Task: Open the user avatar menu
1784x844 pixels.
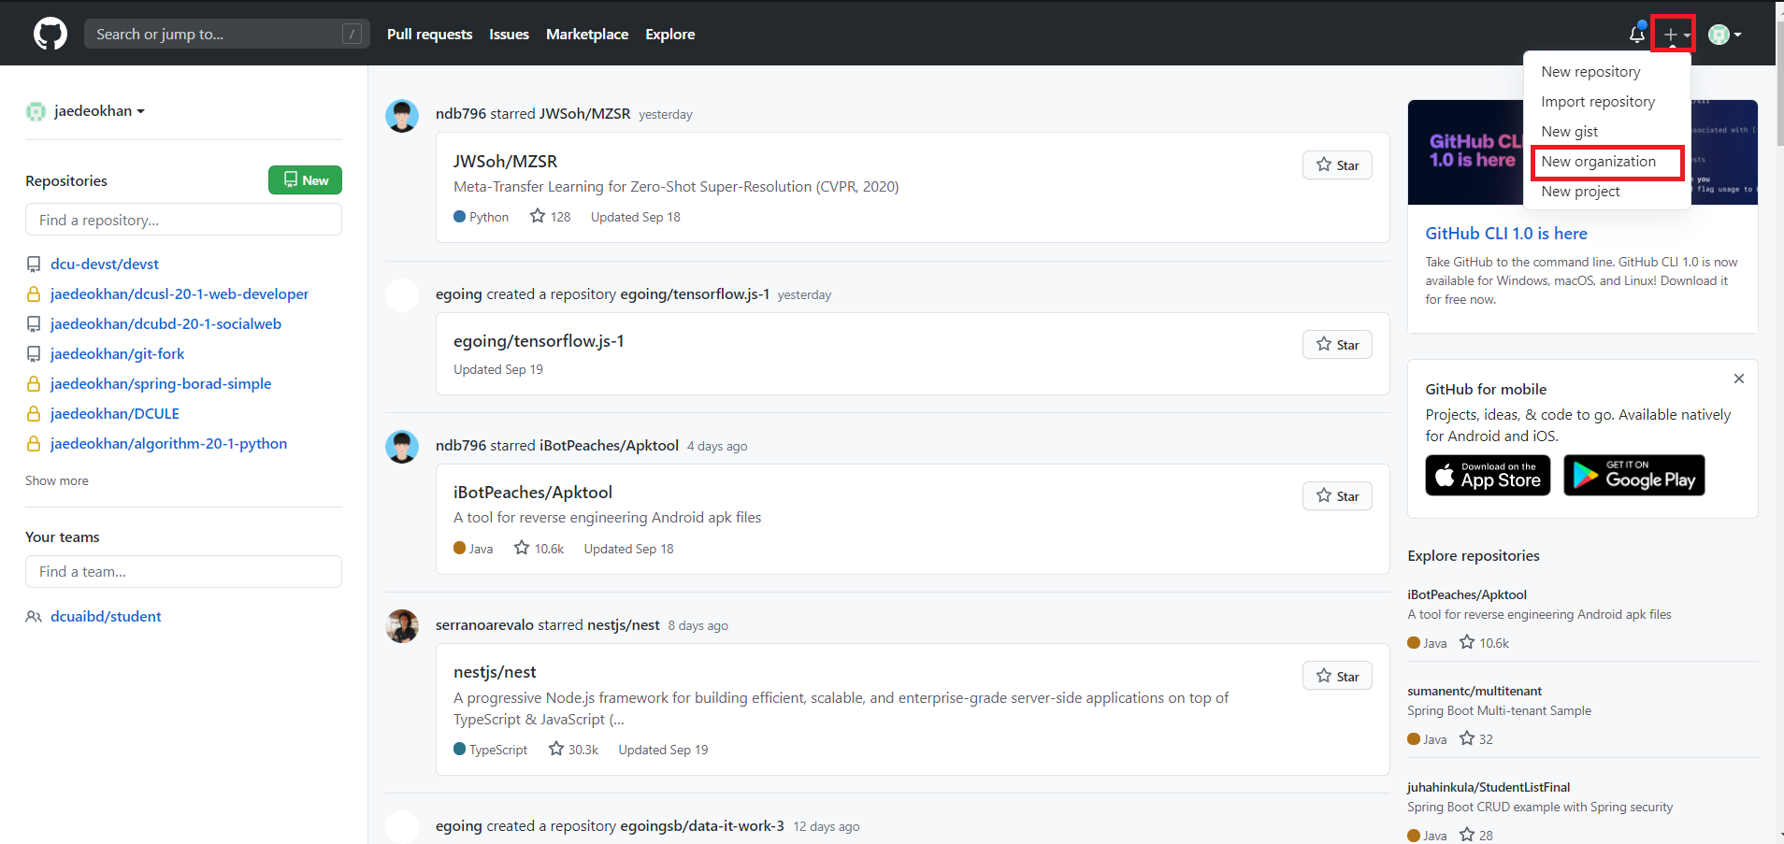Action: (x=1724, y=35)
